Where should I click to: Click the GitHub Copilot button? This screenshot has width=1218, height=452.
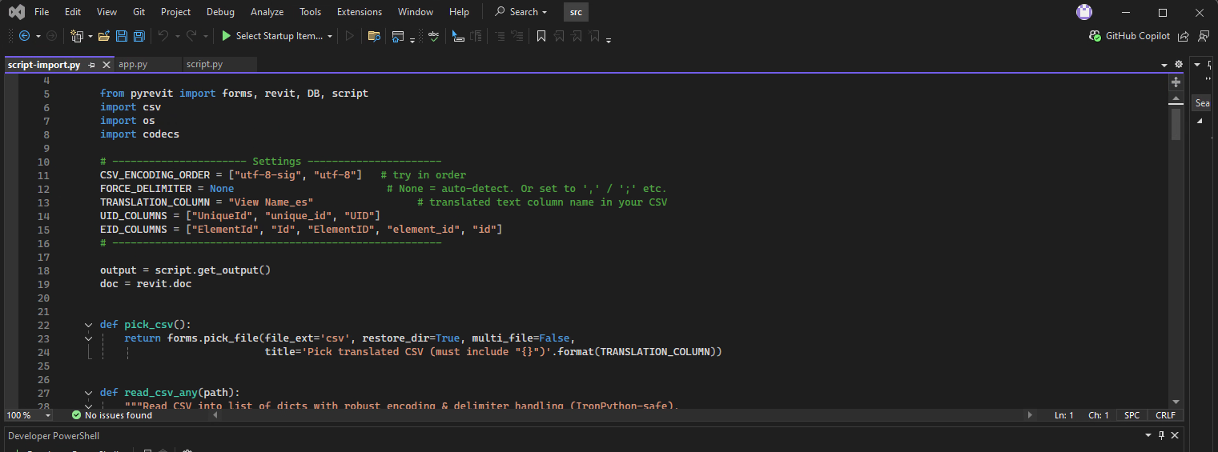point(1130,36)
